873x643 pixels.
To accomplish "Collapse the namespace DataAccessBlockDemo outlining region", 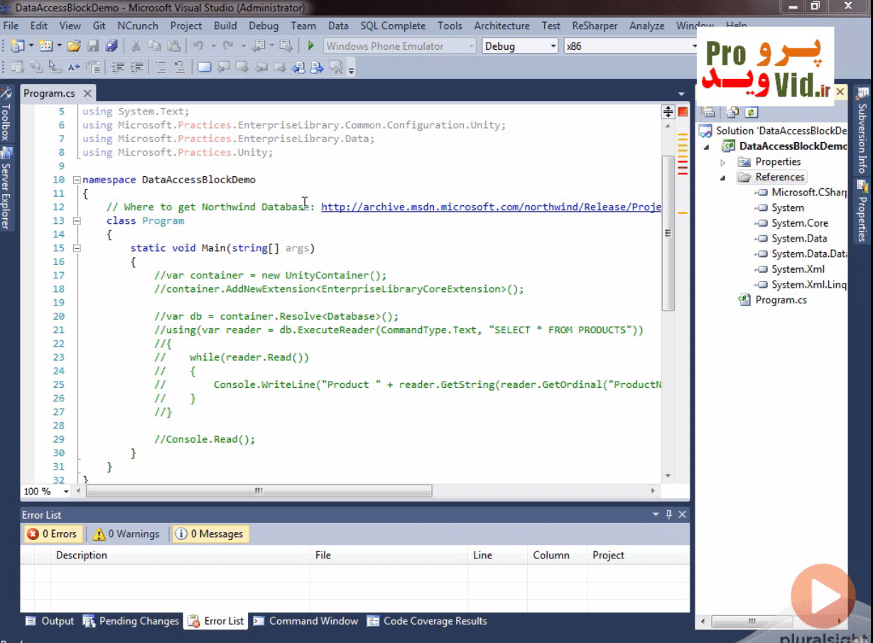I will [x=77, y=180].
